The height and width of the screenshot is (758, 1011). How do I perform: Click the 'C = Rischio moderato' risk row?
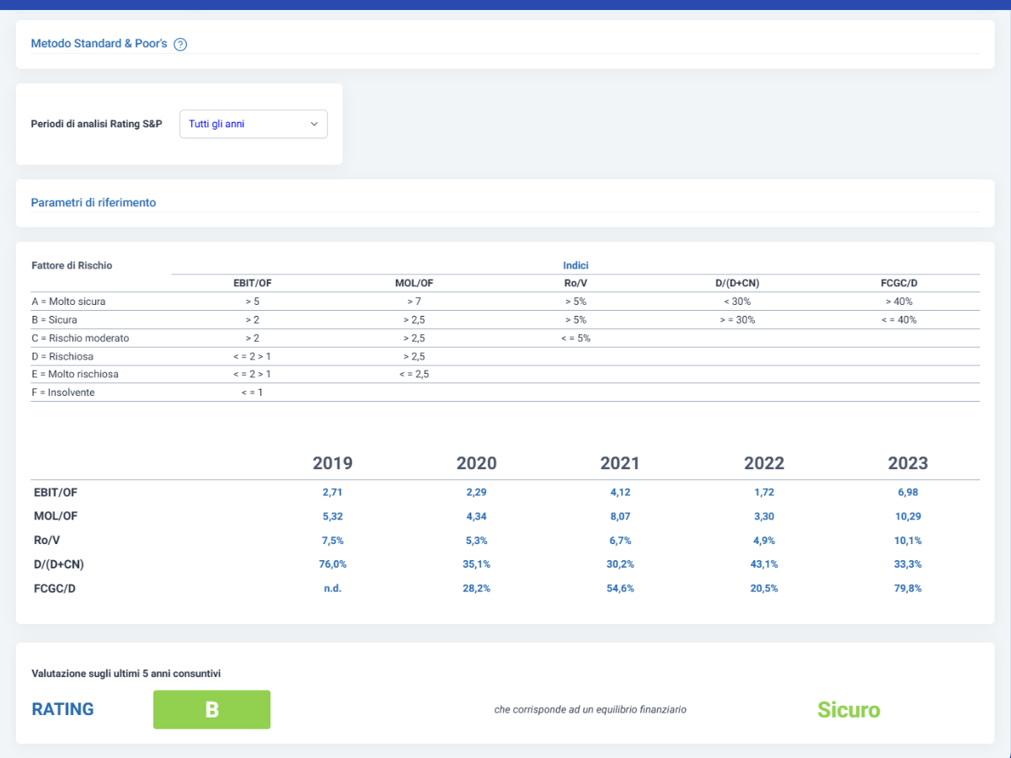(505, 339)
